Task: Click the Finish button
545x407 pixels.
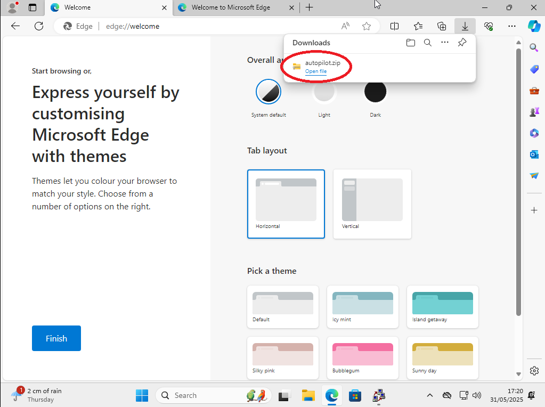Action: (x=56, y=338)
